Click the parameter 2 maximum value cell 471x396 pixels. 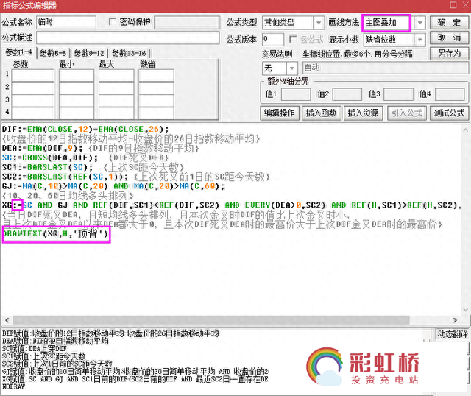(x=116, y=88)
